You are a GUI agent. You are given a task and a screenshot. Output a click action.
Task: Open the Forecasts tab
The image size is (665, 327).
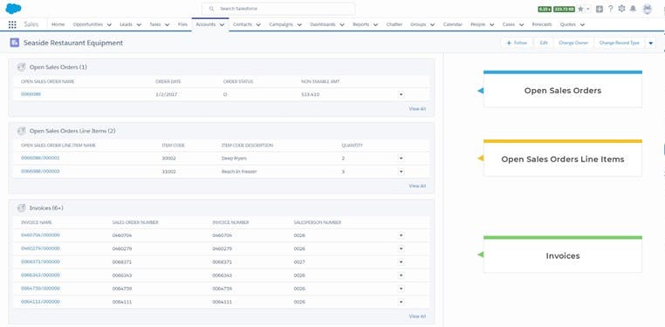coord(542,24)
